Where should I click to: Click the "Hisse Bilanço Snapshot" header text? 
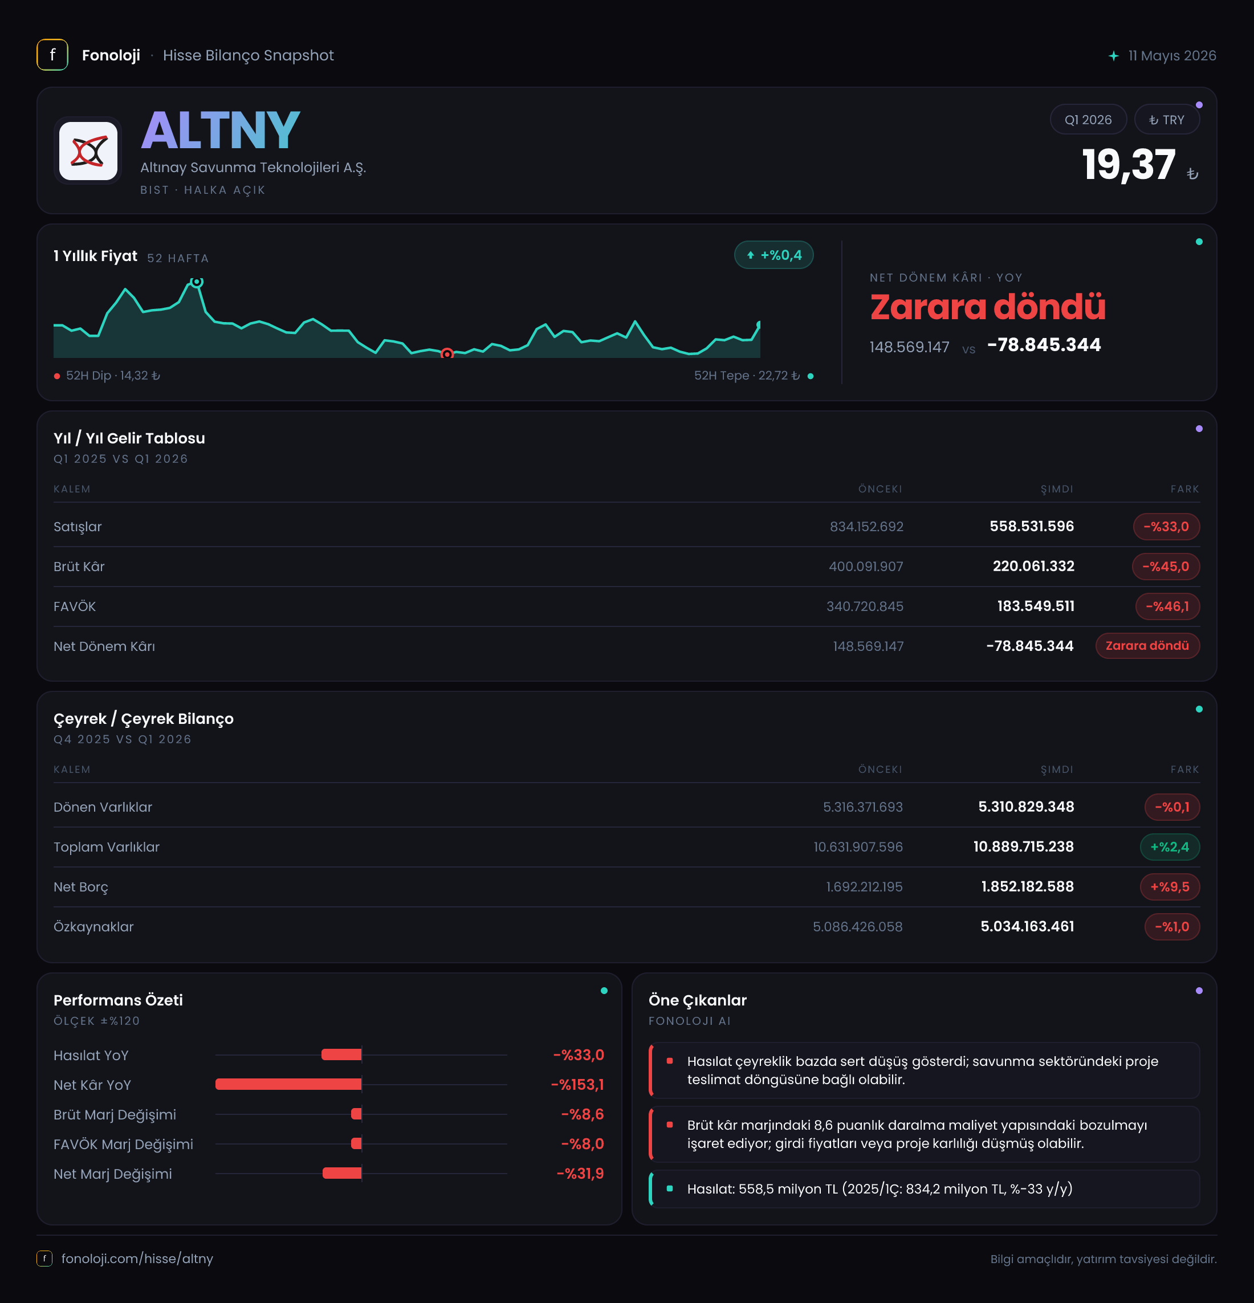click(x=248, y=55)
